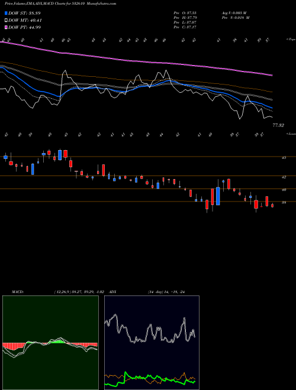The height and width of the screenshot is (390, 296).
Task: Open the ADX indicator chart panel
Action: [152, 343]
